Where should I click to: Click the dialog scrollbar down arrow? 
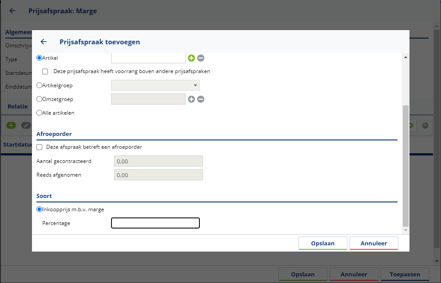pyautogui.click(x=405, y=231)
